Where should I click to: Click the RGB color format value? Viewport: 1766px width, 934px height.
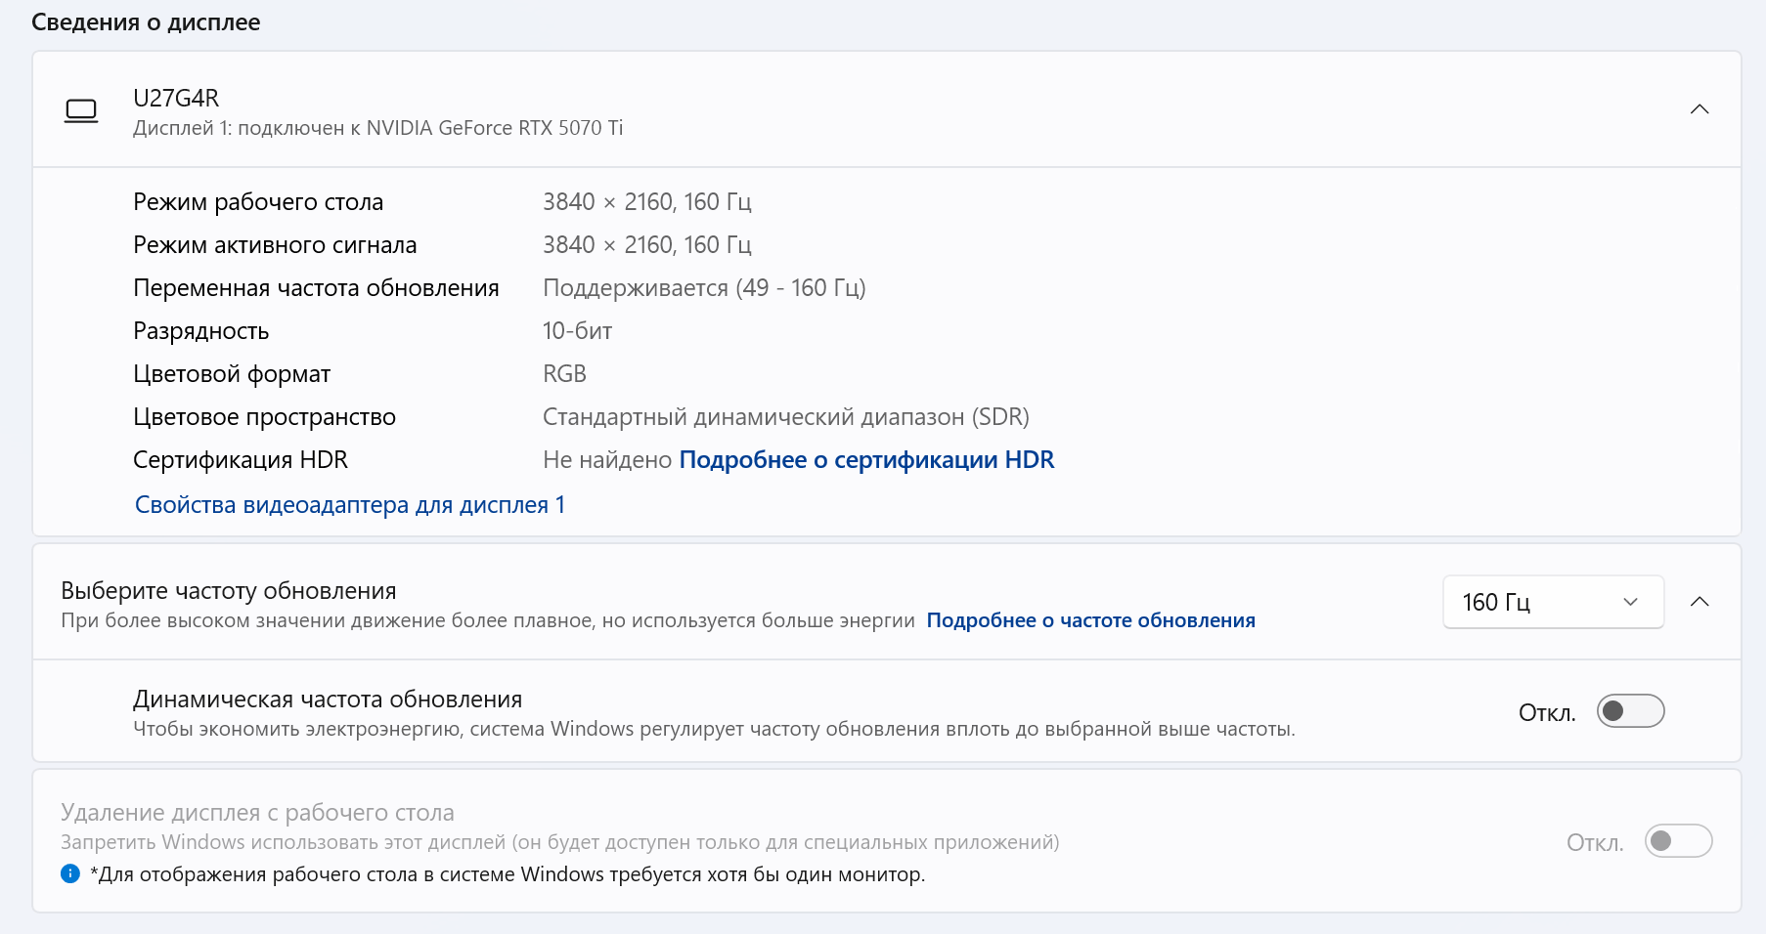click(564, 374)
